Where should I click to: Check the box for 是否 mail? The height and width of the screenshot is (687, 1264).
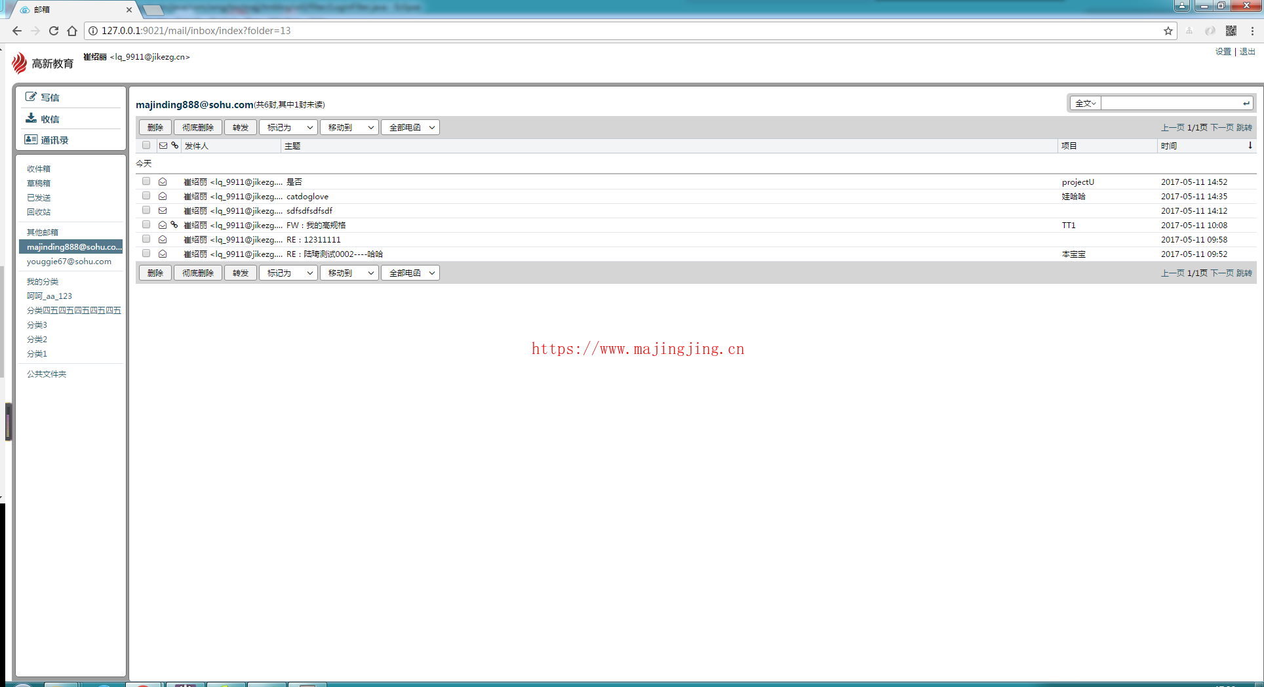[146, 182]
